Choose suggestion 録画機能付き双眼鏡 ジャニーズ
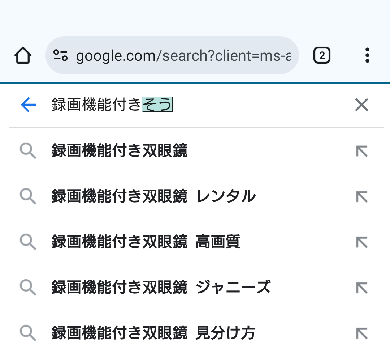This screenshot has width=390, height=353. [x=161, y=288]
